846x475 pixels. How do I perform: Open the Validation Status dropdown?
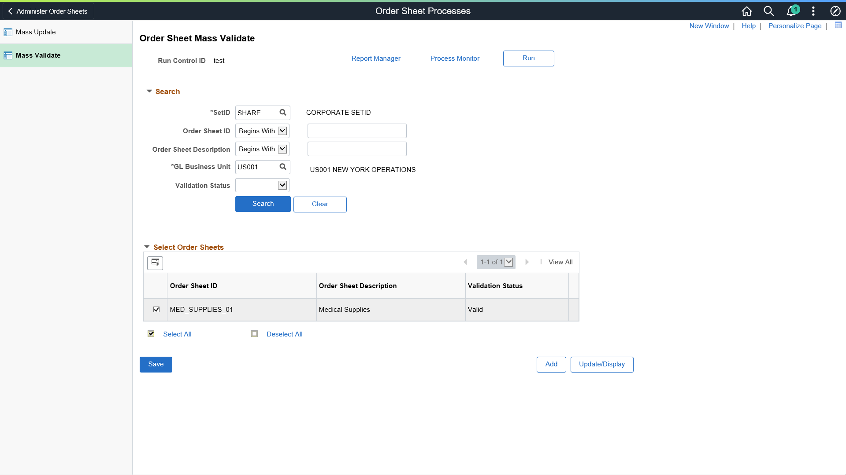point(282,185)
